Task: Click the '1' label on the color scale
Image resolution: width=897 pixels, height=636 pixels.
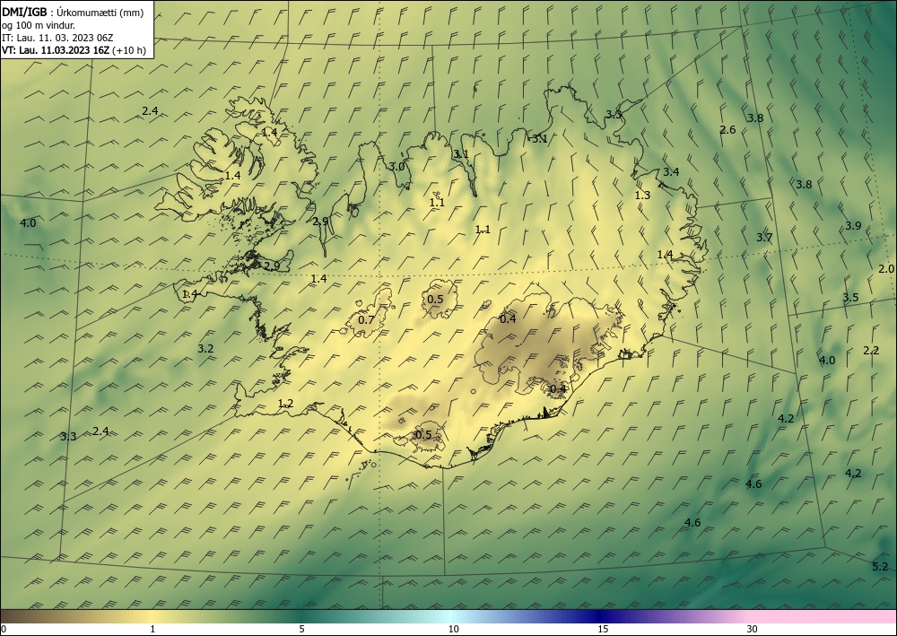Action: pos(152,629)
